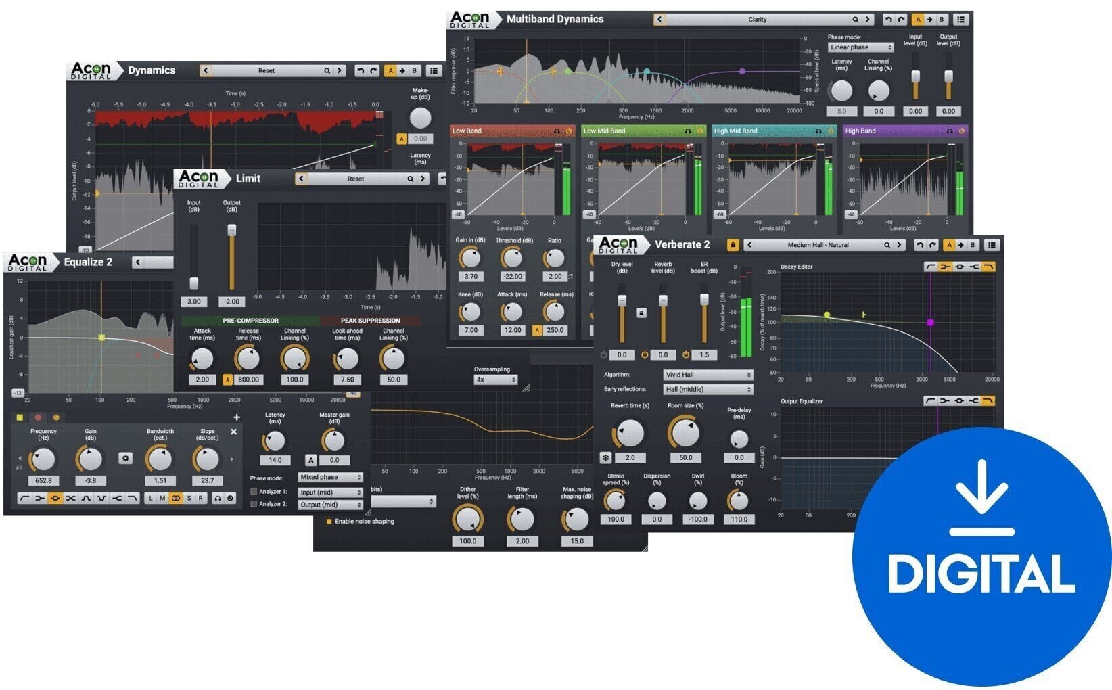Click the add band plus icon in Equalize 2
The height and width of the screenshot is (690, 1112).
(x=237, y=416)
